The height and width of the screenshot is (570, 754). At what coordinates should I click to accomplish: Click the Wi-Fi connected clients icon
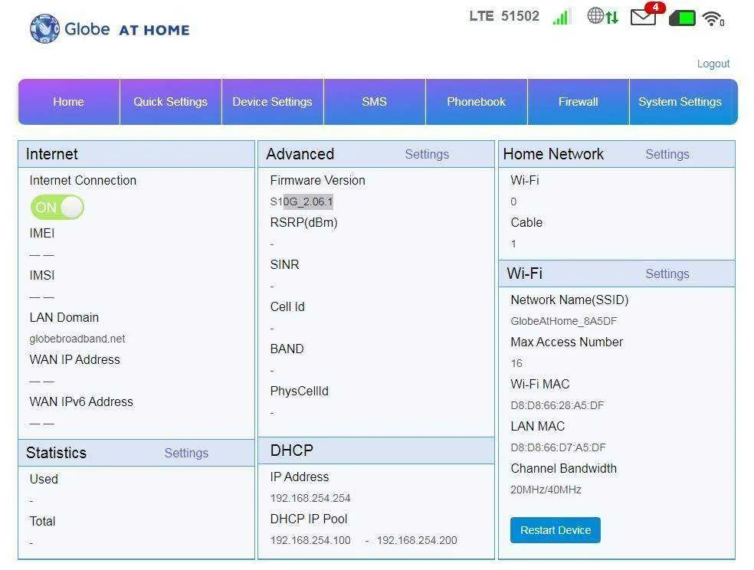click(x=713, y=18)
